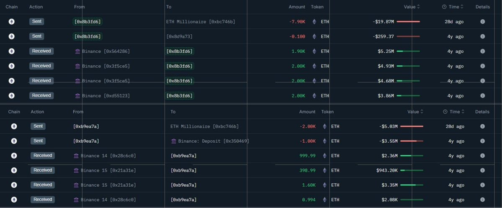Viewport: 502px width, 208px height.
Task: Click ETH token icon in 999.99 row
Action: coord(324,156)
